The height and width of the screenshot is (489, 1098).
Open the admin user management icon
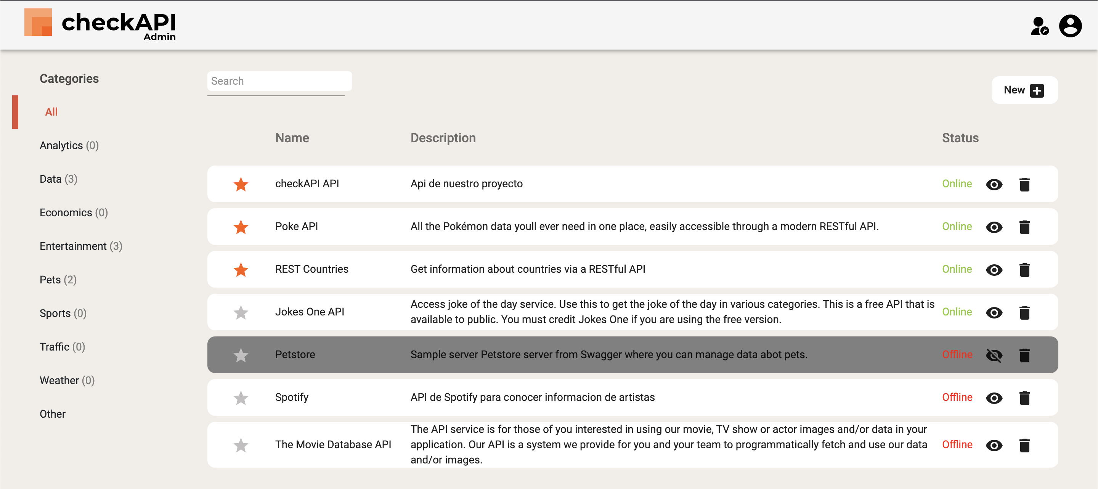tap(1039, 26)
